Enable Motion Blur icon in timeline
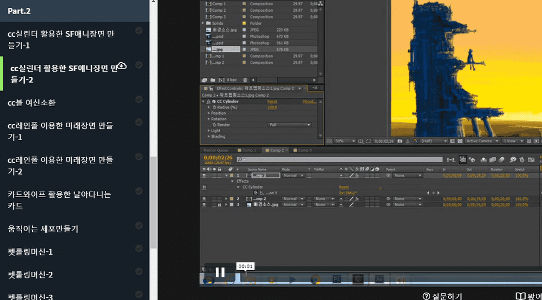The width and height of the screenshot is (542, 300). [501, 159]
